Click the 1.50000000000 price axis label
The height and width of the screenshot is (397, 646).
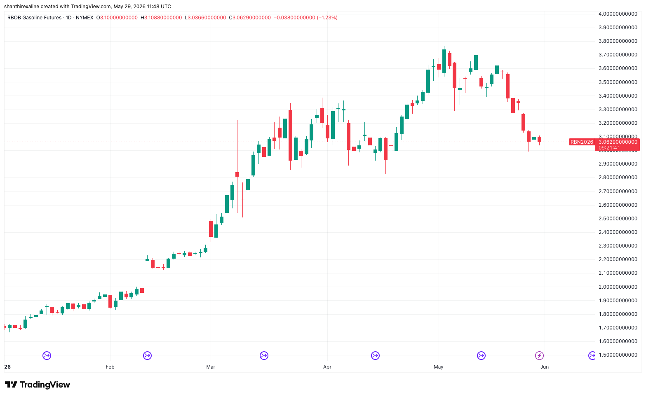click(618, 355)
